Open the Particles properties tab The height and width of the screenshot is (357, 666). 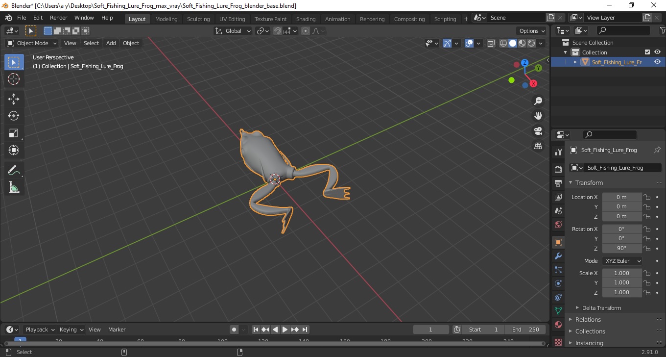pyautogui.click(x=558, y=270)
